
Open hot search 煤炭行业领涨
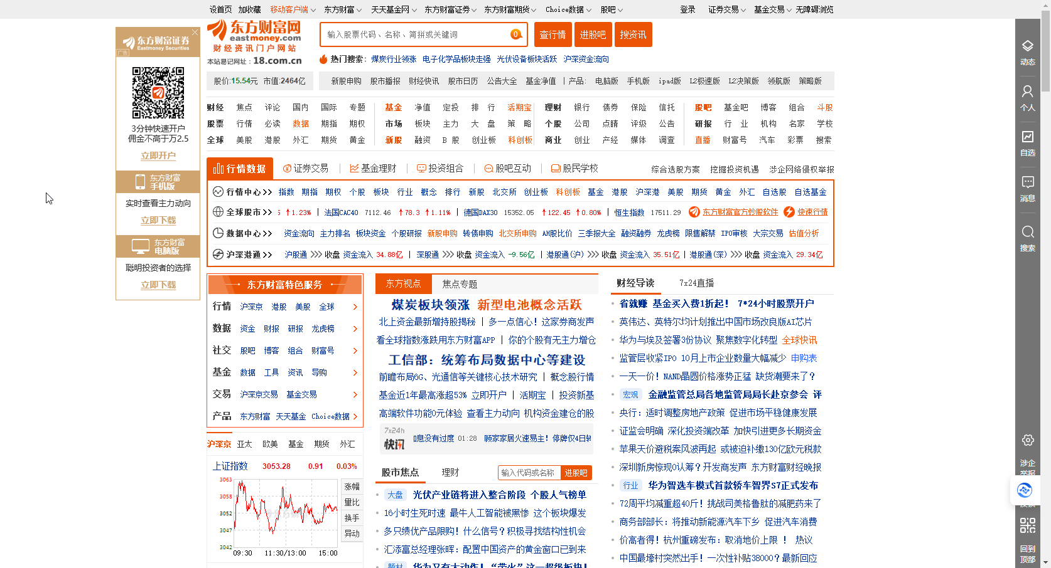coord(394,59)
